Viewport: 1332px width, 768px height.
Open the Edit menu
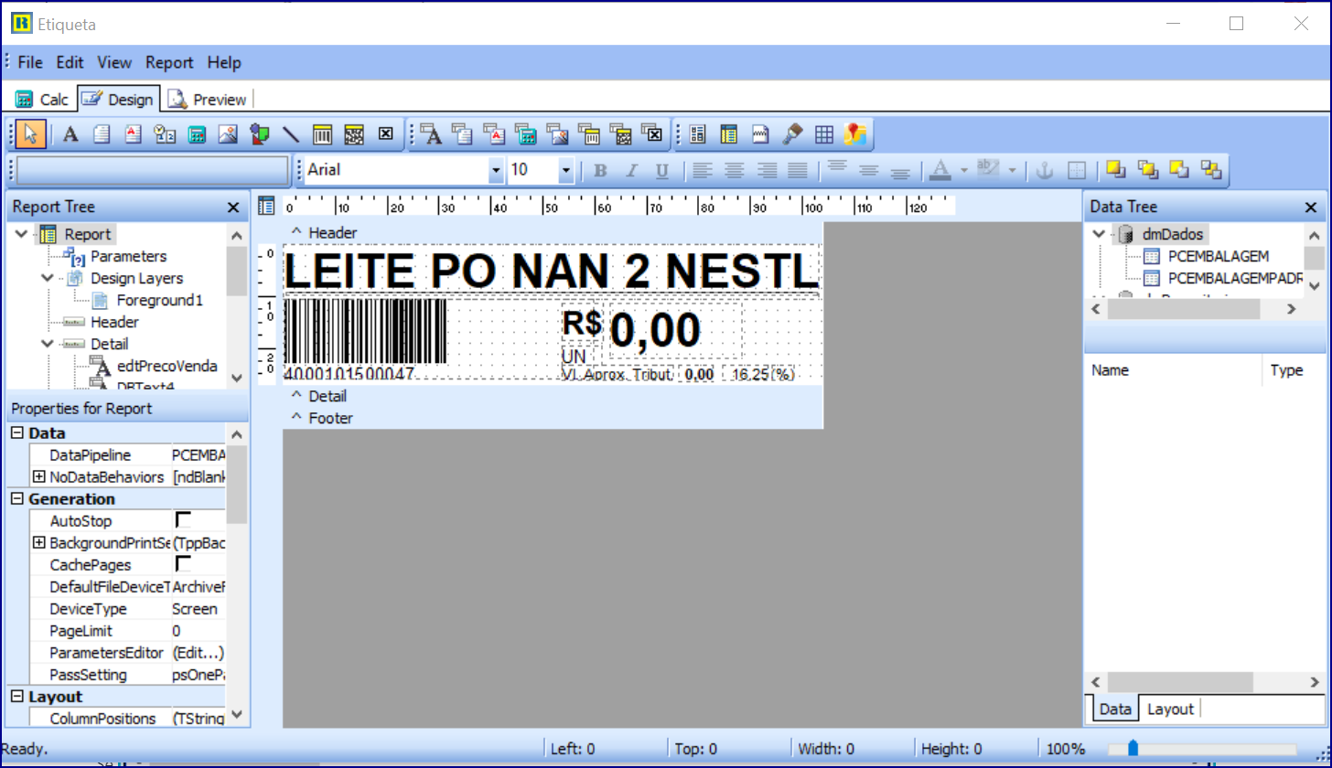(70, 62)
